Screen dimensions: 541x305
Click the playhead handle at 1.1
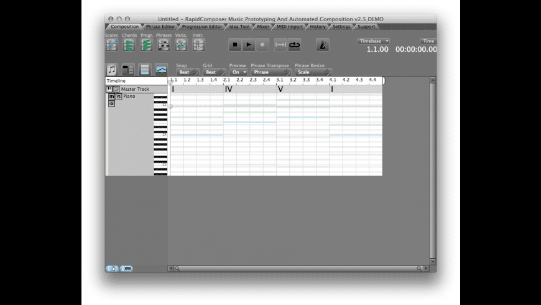tap(170, 82)
